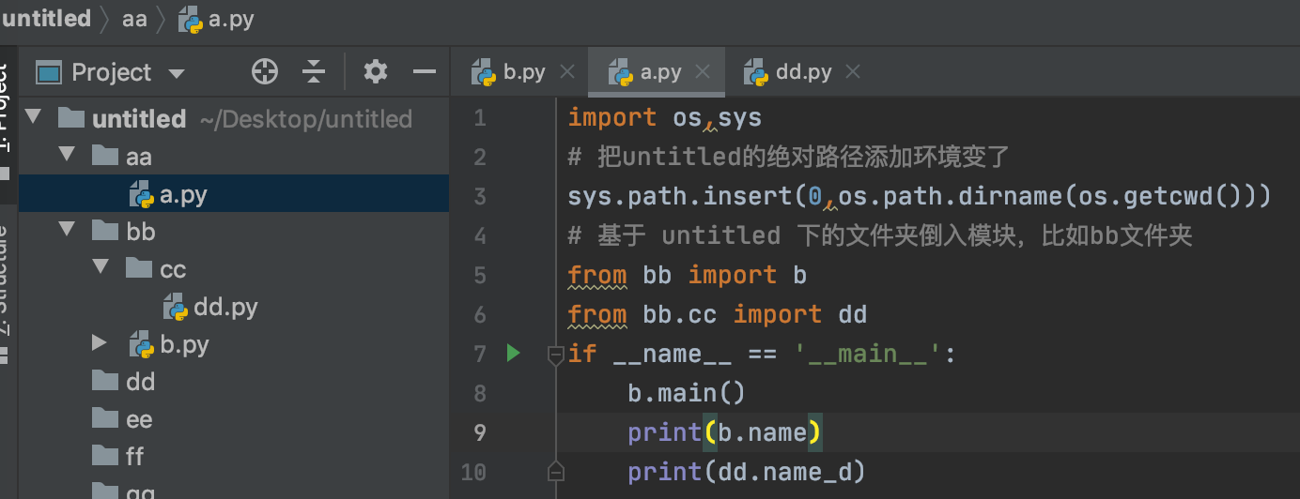This screenshot has height=499, width=1300.
Task: Collapse the untitled root folder
Action: 34,118
